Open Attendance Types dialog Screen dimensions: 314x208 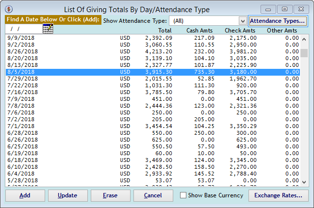tap(278, 21)
